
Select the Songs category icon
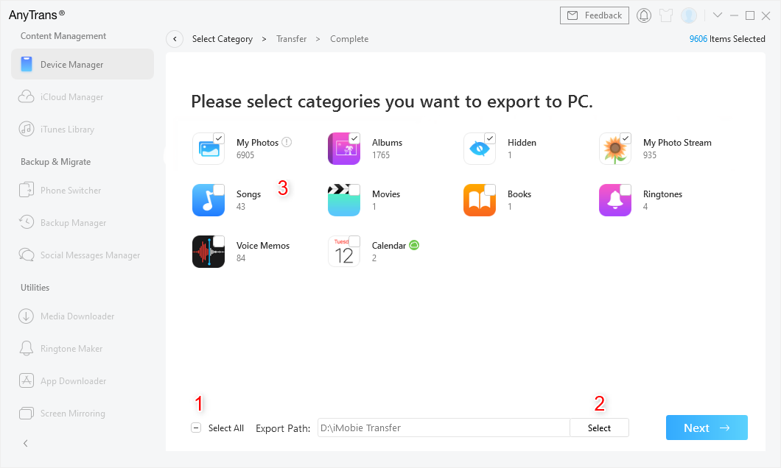(209, 199)
